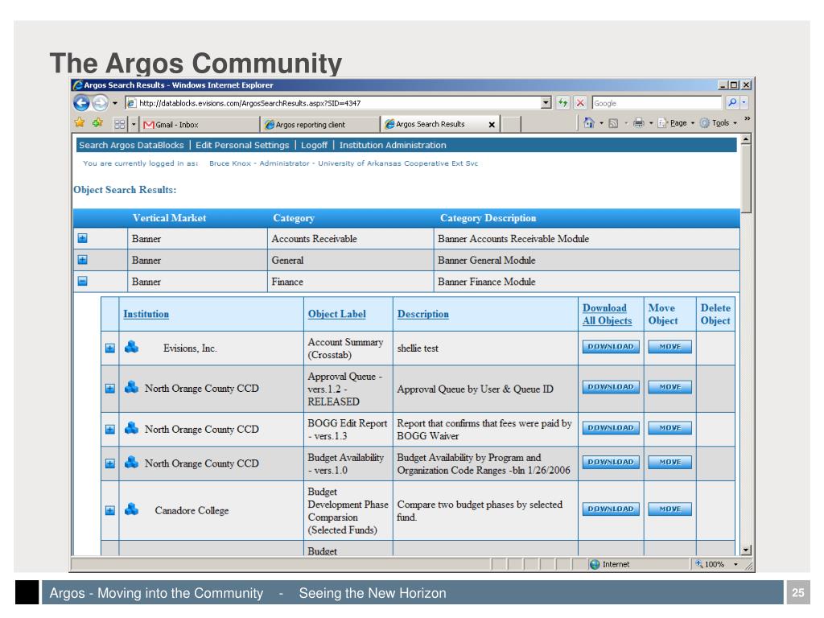Open the recent pages dropdown arrow

click(x=115, y=102)
